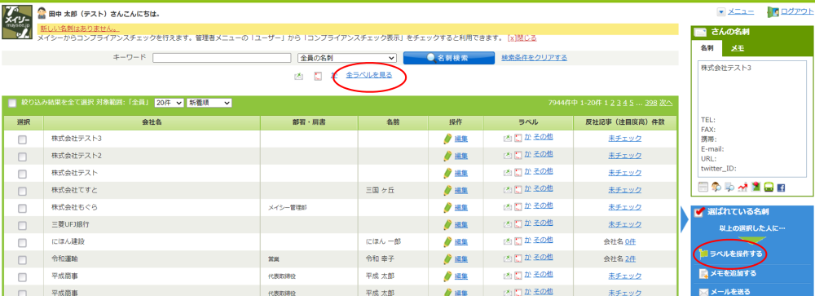Open the green train route icon

pos(769,187)
